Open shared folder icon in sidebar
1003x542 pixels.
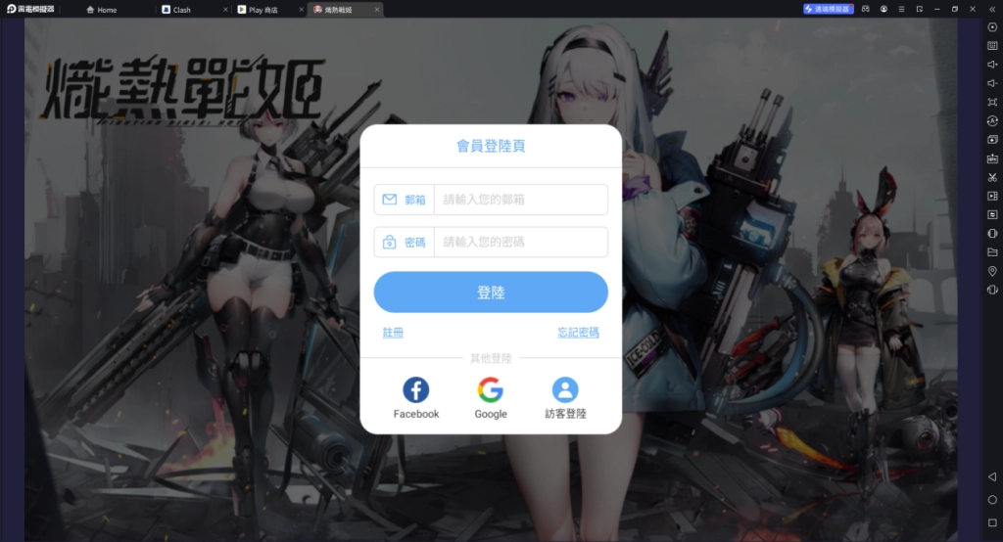pyautogui.click(x=992, y=252)
